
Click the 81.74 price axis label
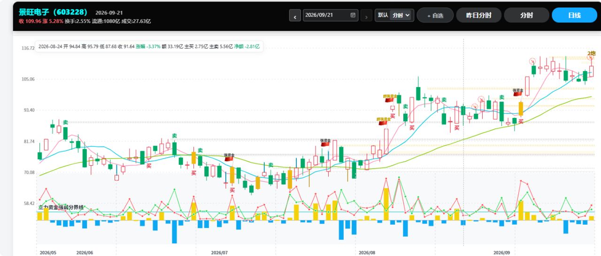[x=29, y=141]
